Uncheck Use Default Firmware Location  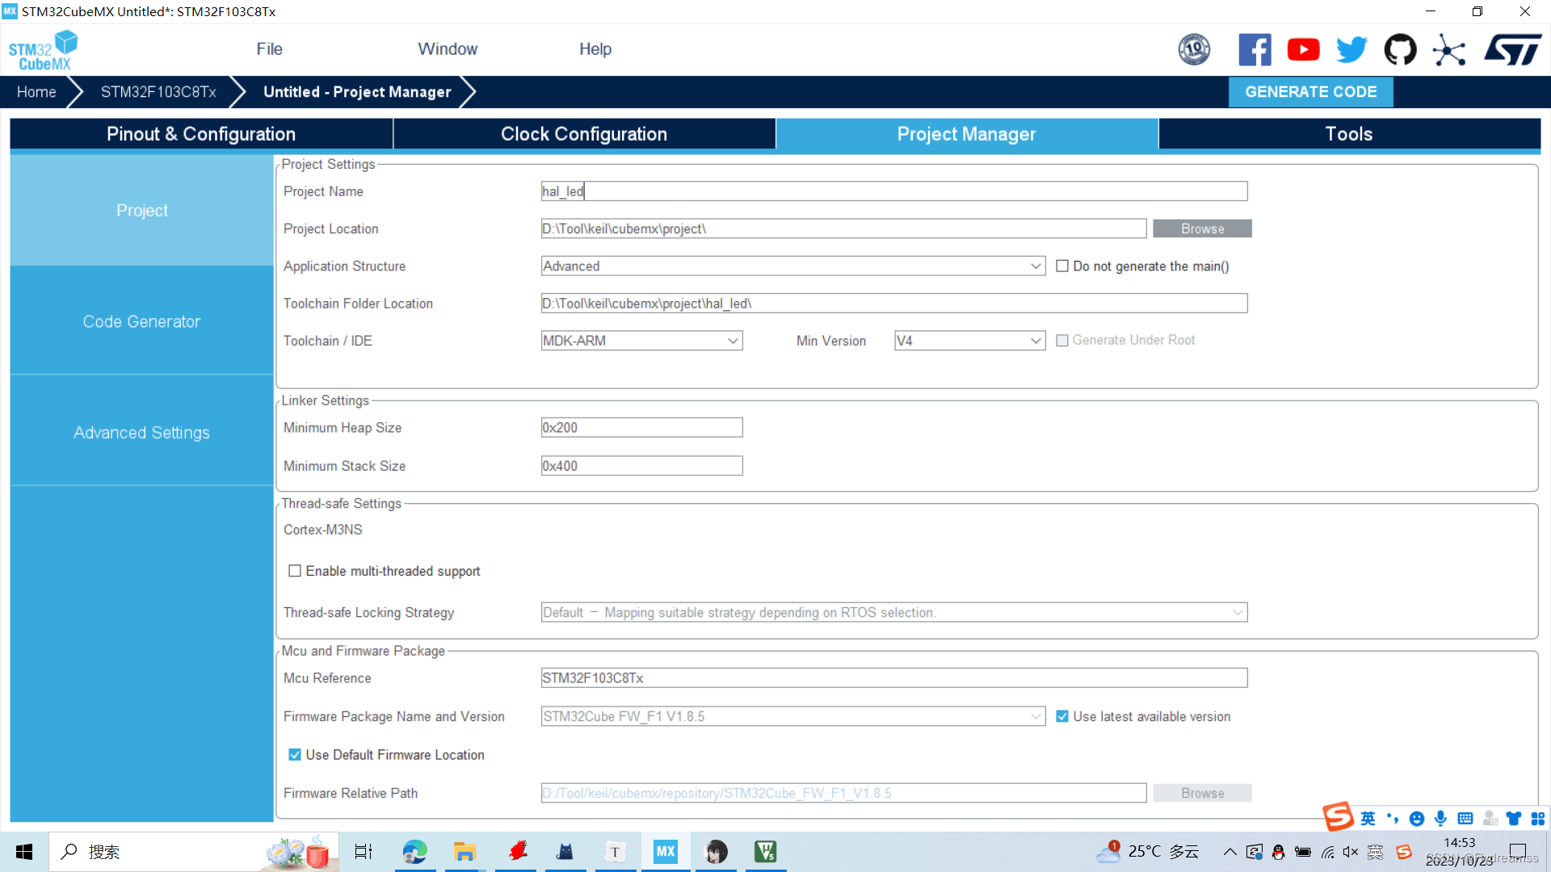pos(295,755)
